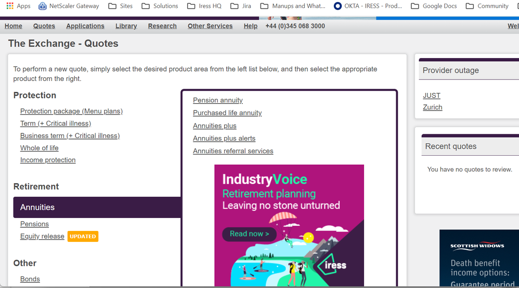The width and height of the screenshot is (519, 288).
Task: Open the Library menu
Action: [126, 26]
